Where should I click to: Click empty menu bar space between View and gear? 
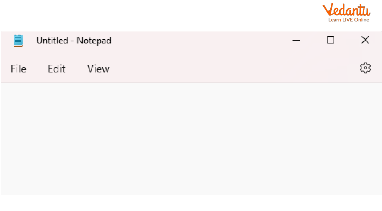230,69
